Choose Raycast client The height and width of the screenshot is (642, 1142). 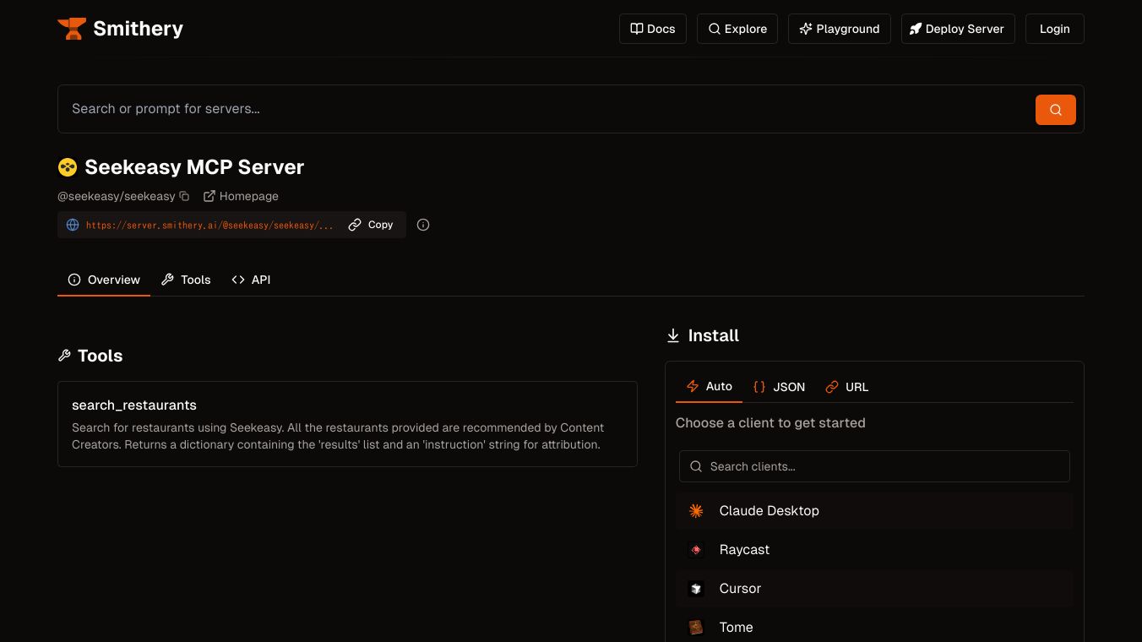874,550
